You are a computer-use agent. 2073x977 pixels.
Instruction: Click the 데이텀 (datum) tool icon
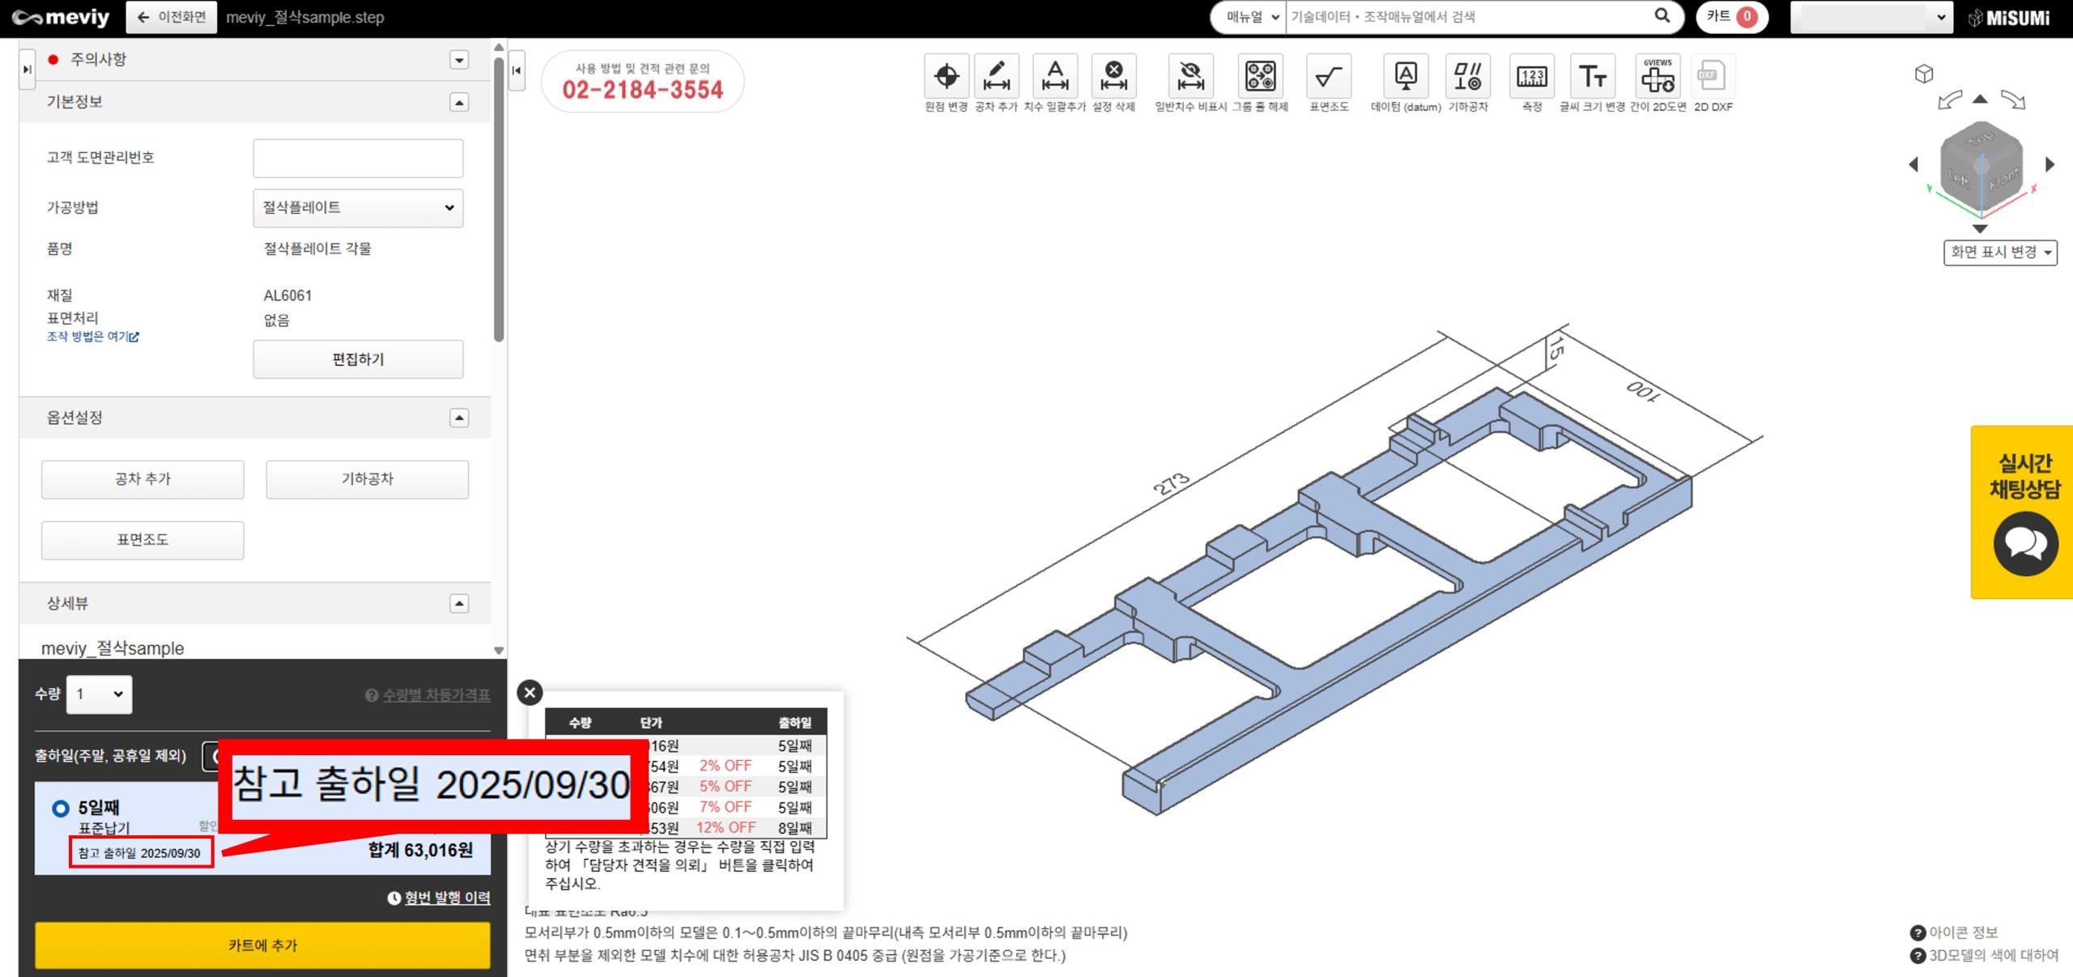[x=1405, y=78]
